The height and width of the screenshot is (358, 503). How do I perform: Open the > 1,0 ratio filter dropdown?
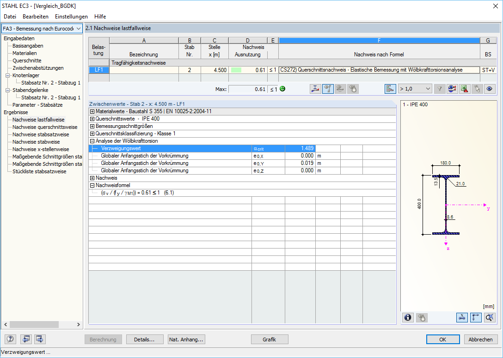click(x=415, y=89)
